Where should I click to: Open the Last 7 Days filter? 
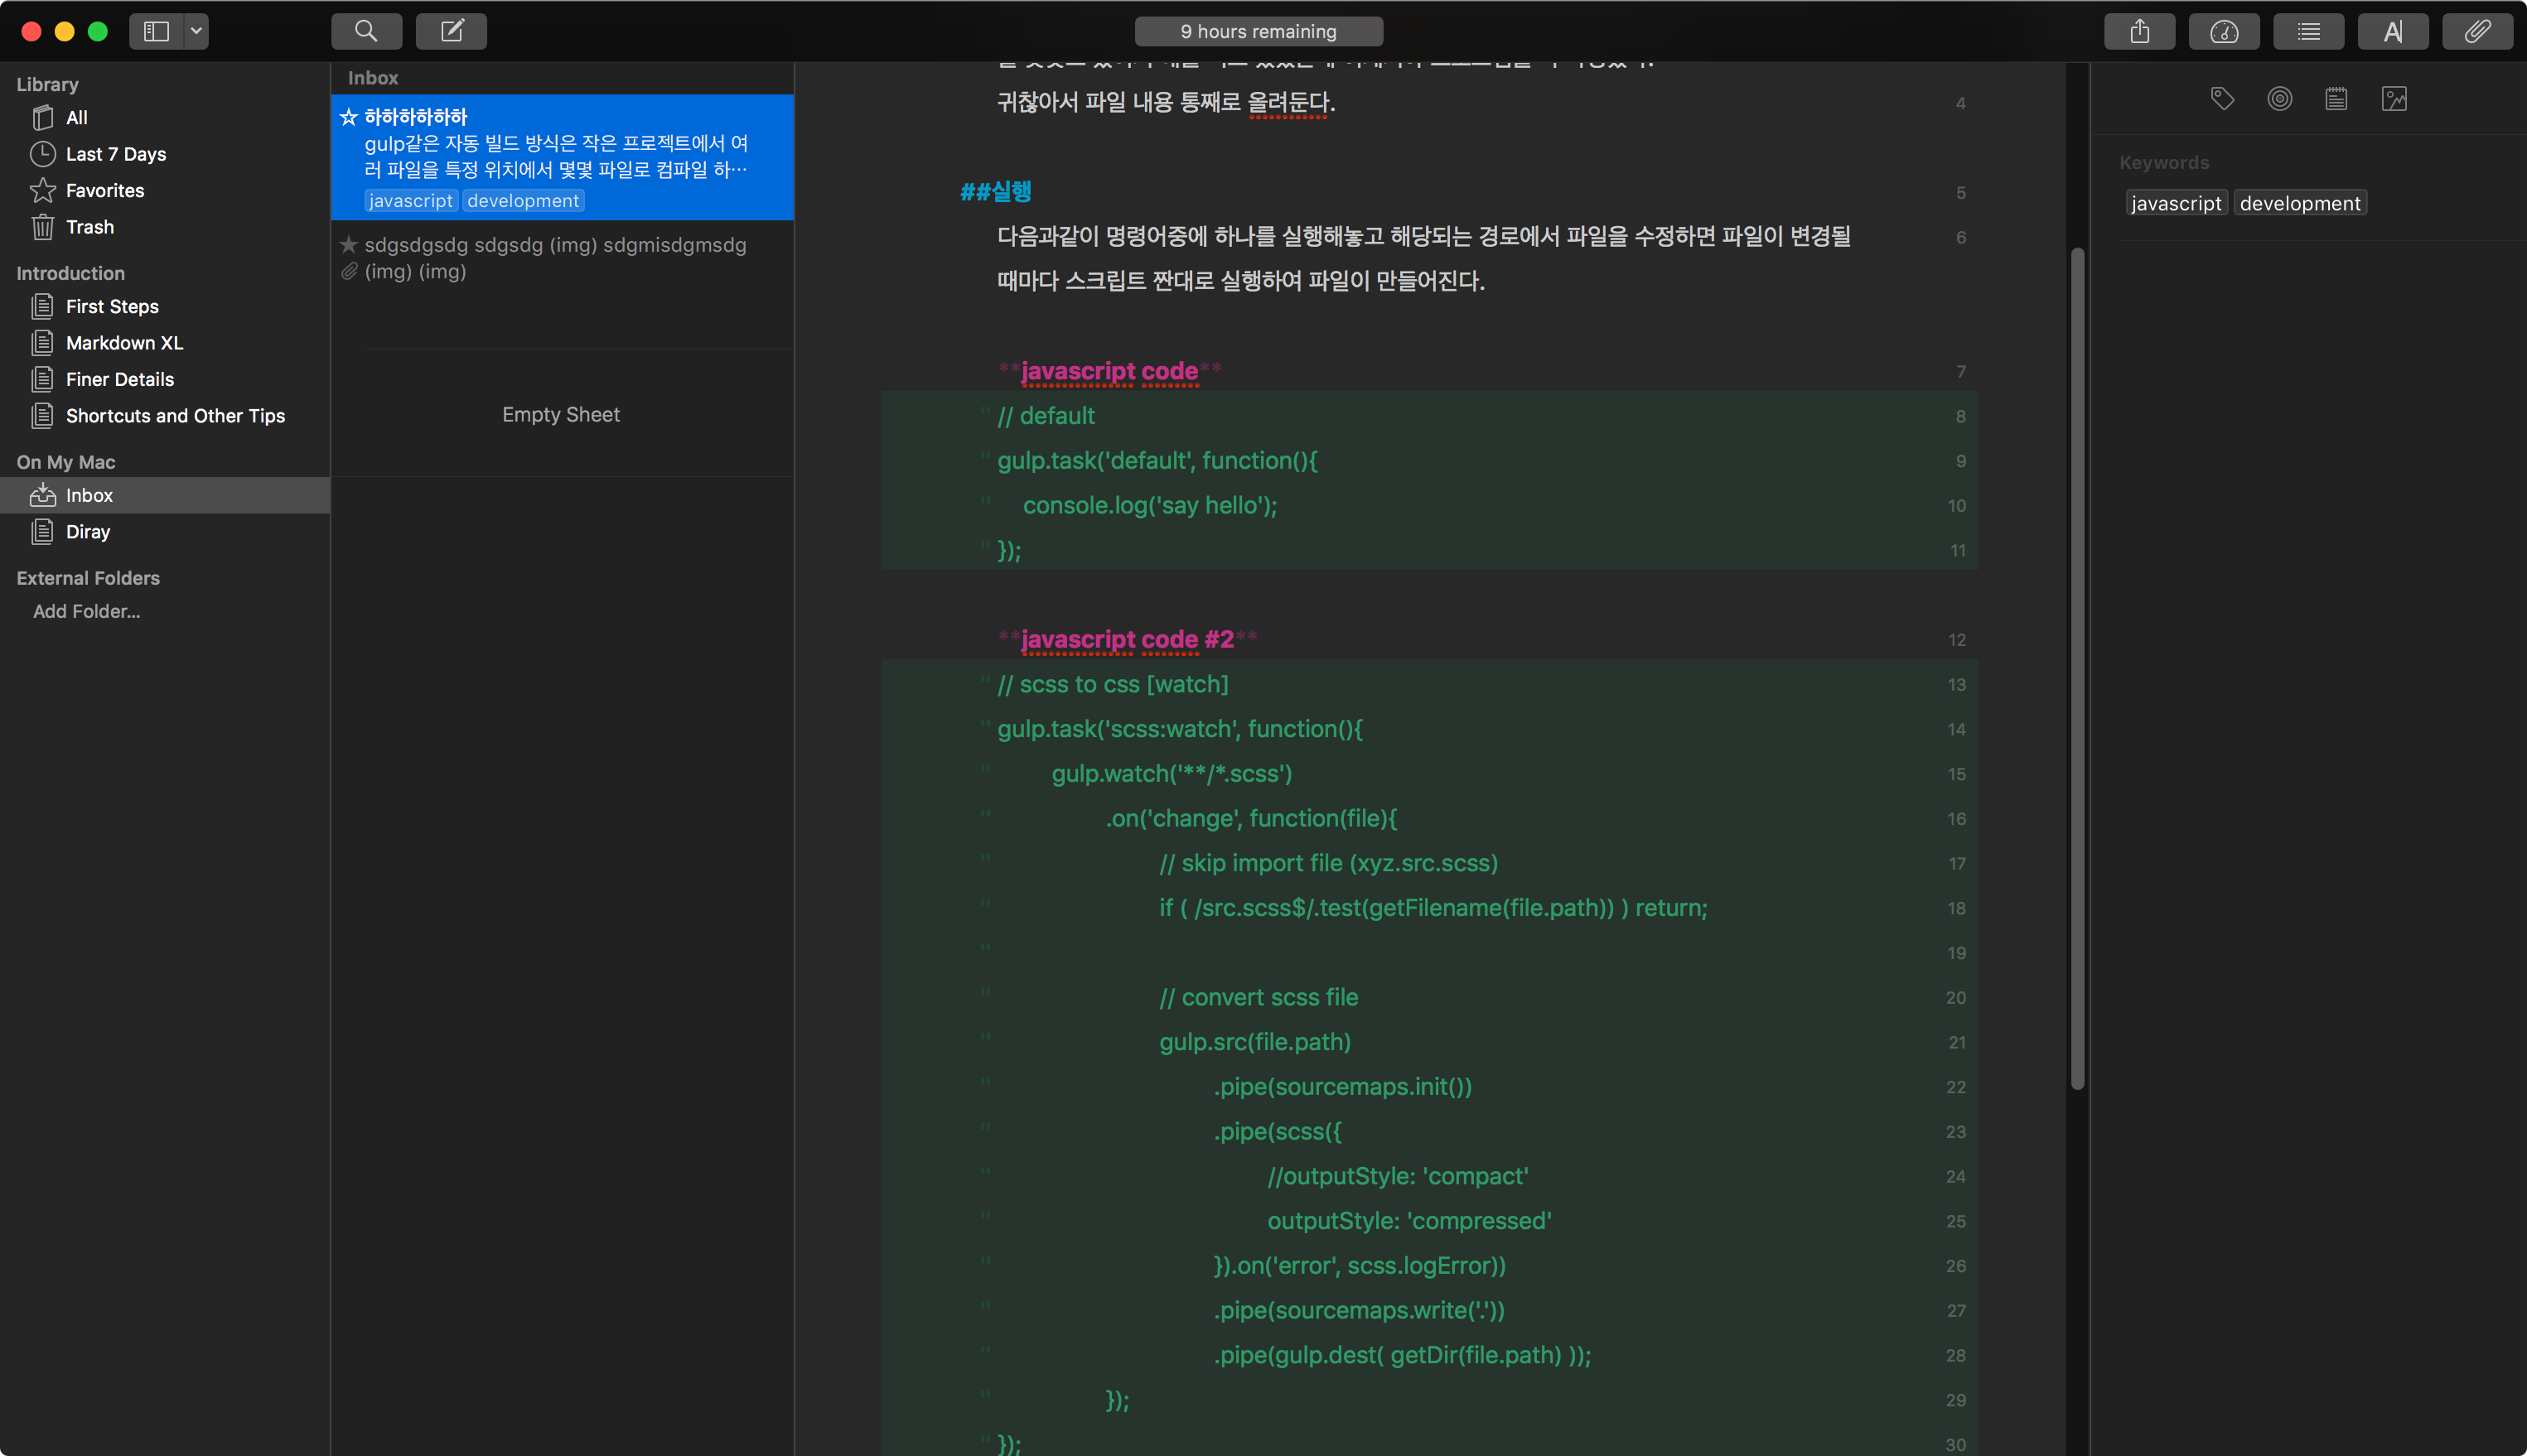(116, 154)
